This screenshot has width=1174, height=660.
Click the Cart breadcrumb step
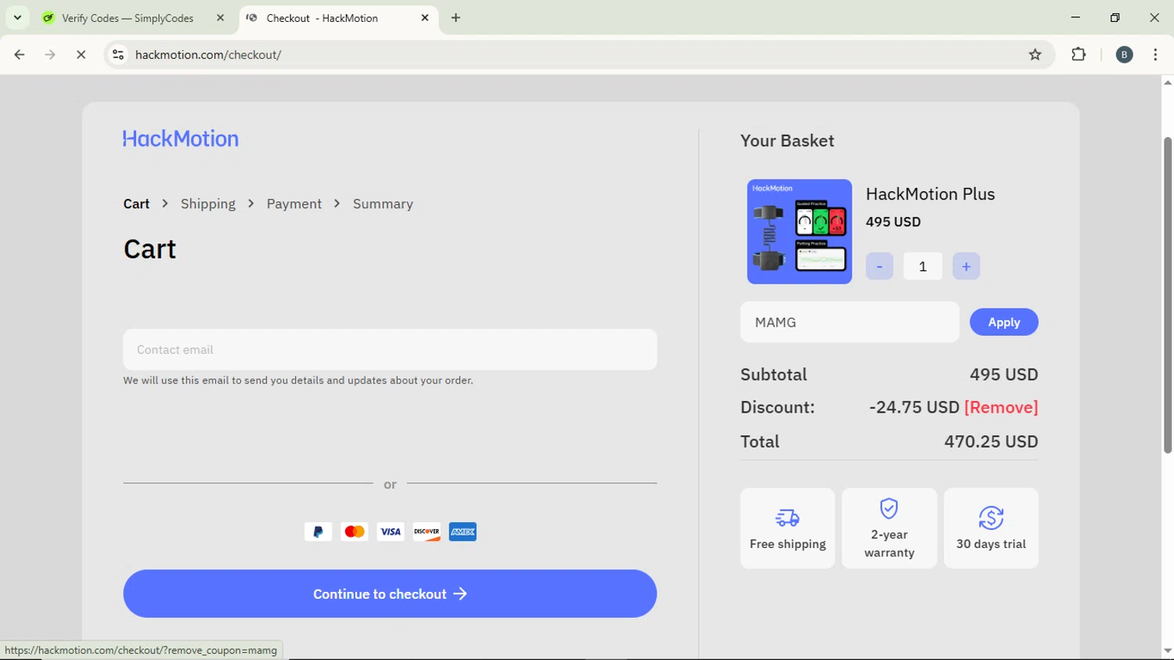point(136,204)
